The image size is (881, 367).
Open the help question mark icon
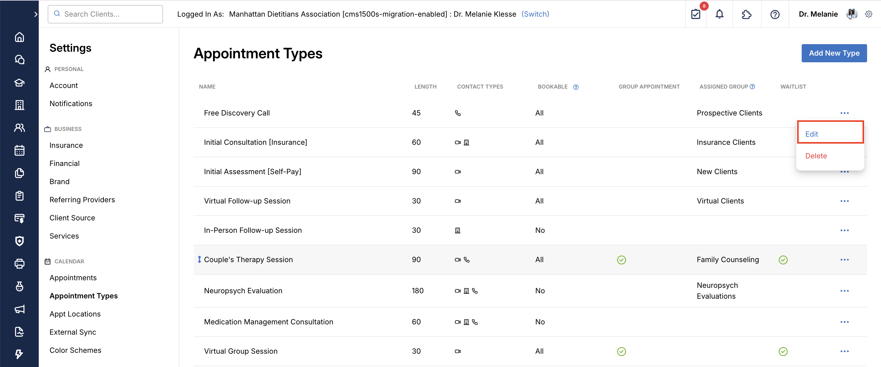(775, 14)
